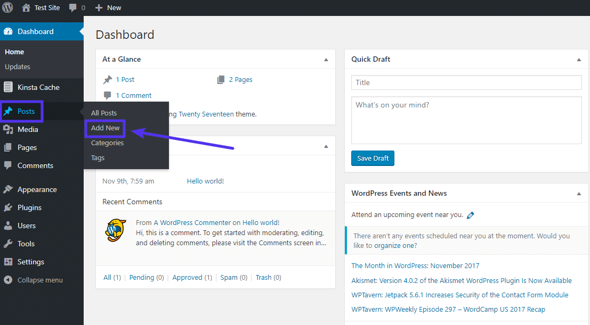This screenshot has height=325, width=590.
Task: Open the WordPress logo menu
Action: point(8,7)
